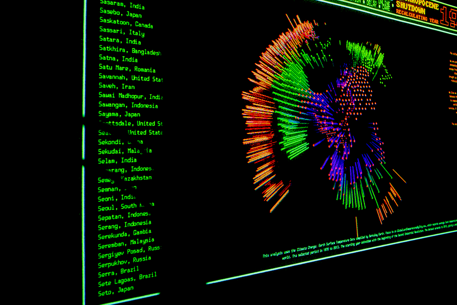Image resolution: width=457 pixels, height=305 pixels.
Task: Choose the Sekudai, Malaysia entry
Action: pos(125,151)
